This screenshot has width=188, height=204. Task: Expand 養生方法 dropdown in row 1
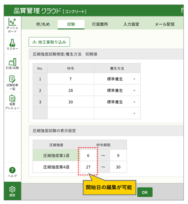pyautogui.click(x=134, y=79)
